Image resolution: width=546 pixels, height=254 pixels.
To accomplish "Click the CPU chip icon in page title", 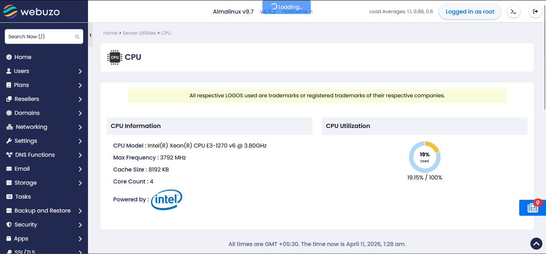I will click(115, 57).
